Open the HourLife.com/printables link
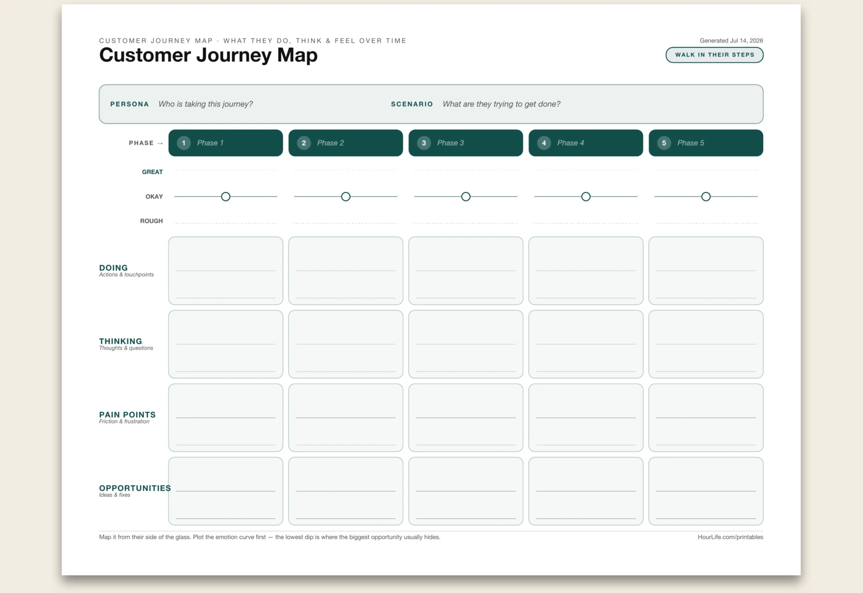Viewport: 863px width, 593px height. click(730, 537)
